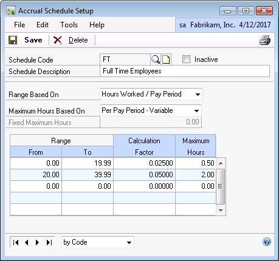279x261 pixels.
Task: Click the Maximum Hours column header
Action: point(196,146)
